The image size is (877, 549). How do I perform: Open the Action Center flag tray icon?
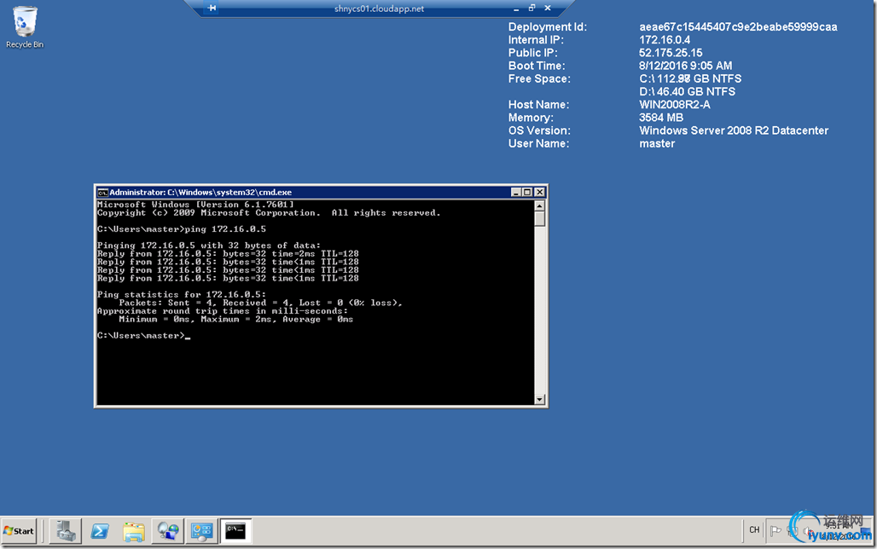pyautogui.click(x=775, y=530)
